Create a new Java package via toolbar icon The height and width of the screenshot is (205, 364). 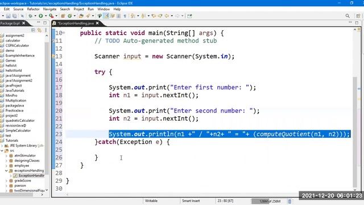63,16
